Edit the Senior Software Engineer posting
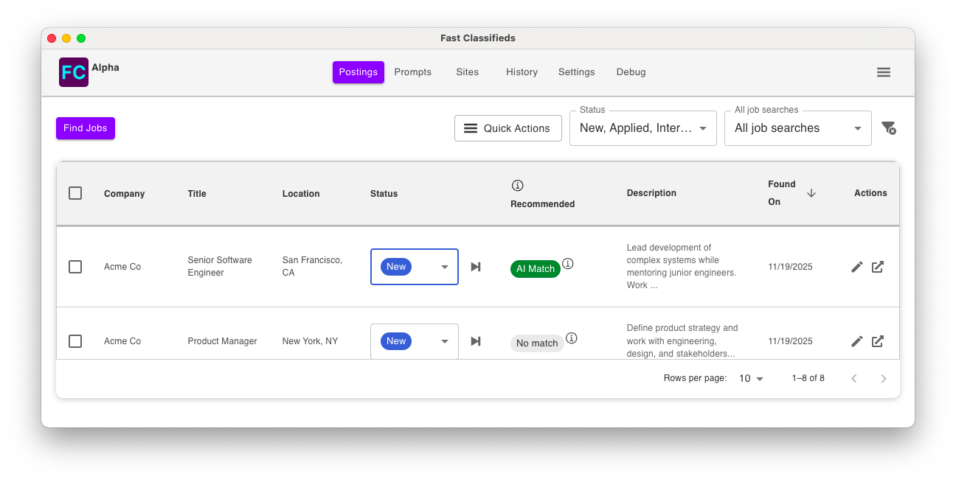 (x=856, y=267)
